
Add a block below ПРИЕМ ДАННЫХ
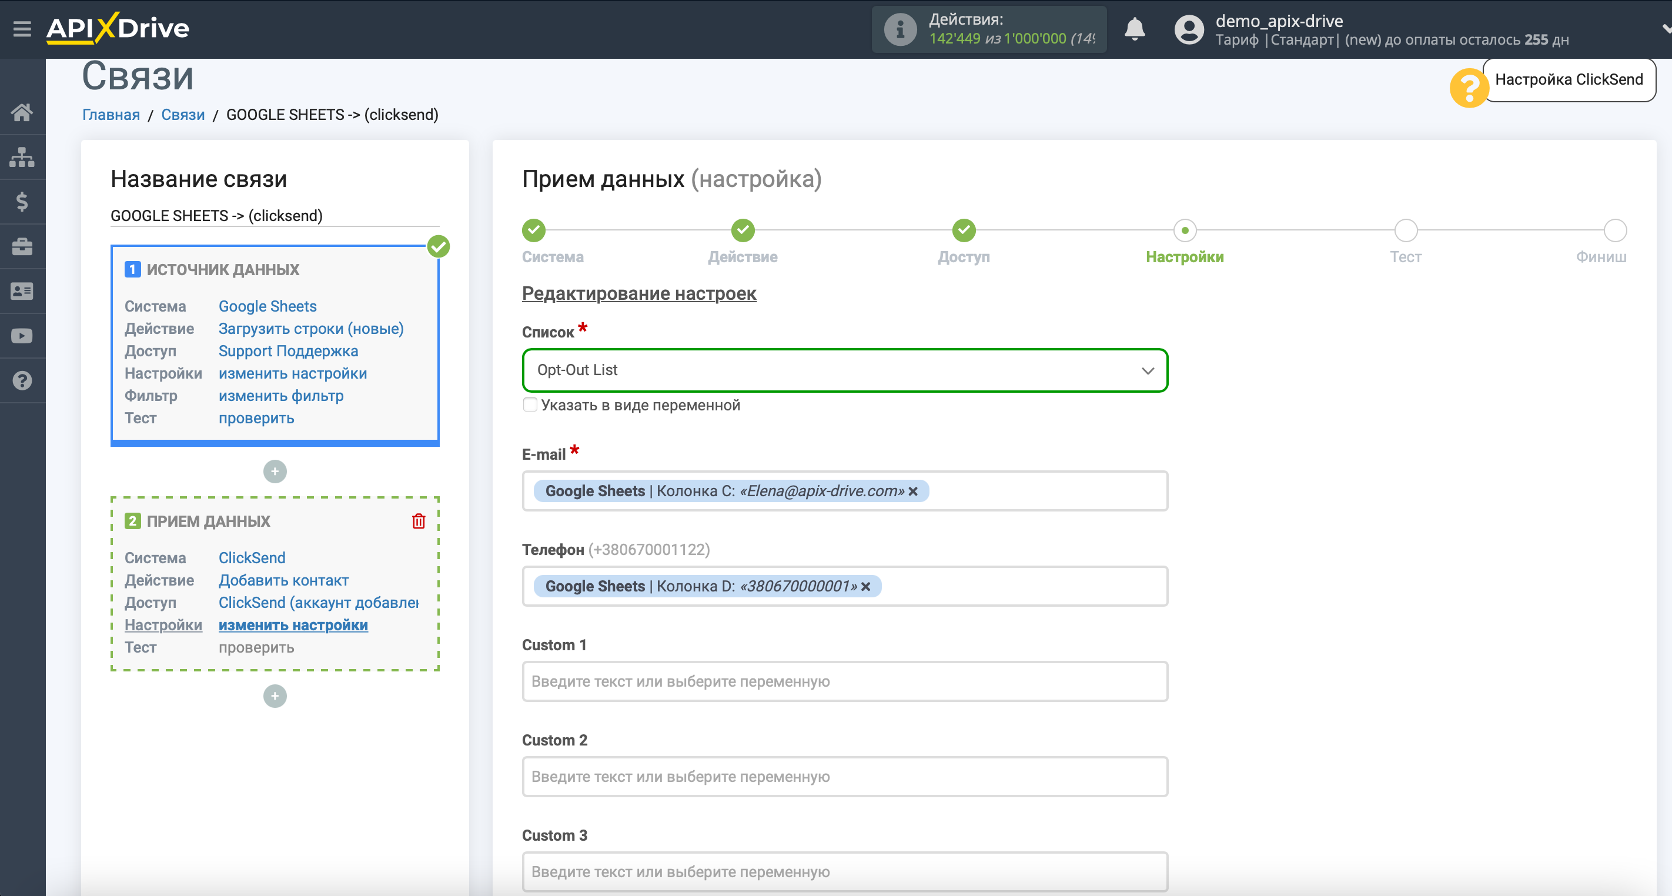tap(275, 696)
